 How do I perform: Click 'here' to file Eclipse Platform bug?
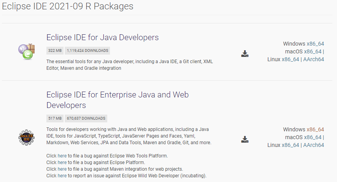coord(62,163)
